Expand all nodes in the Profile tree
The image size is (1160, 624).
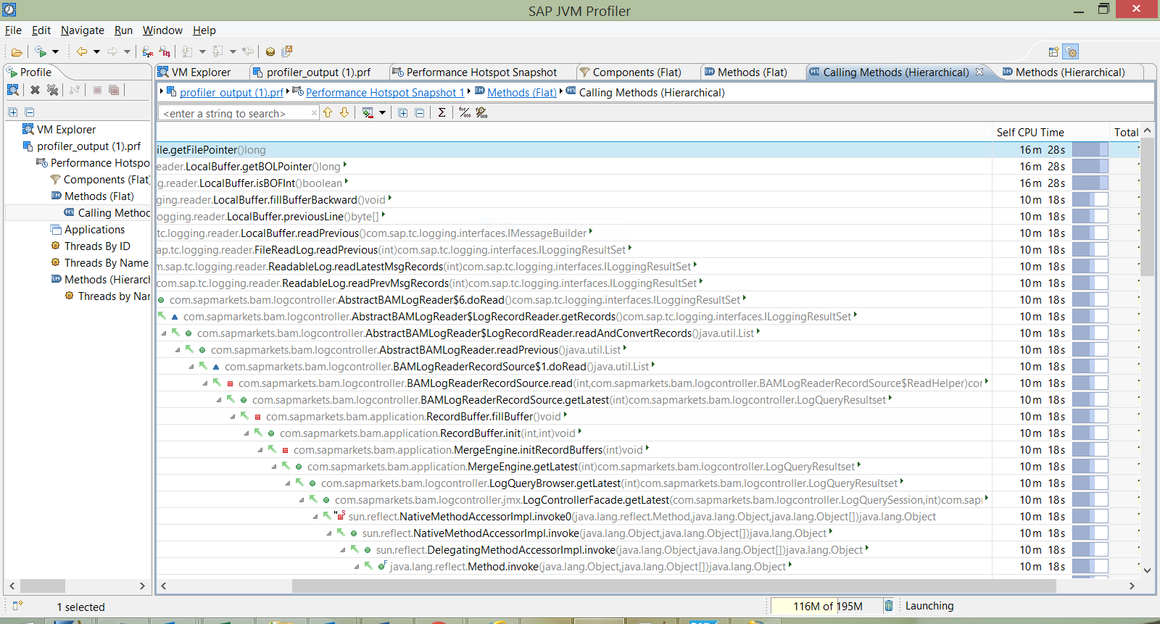pyautogui.click(x=13, y=112)
